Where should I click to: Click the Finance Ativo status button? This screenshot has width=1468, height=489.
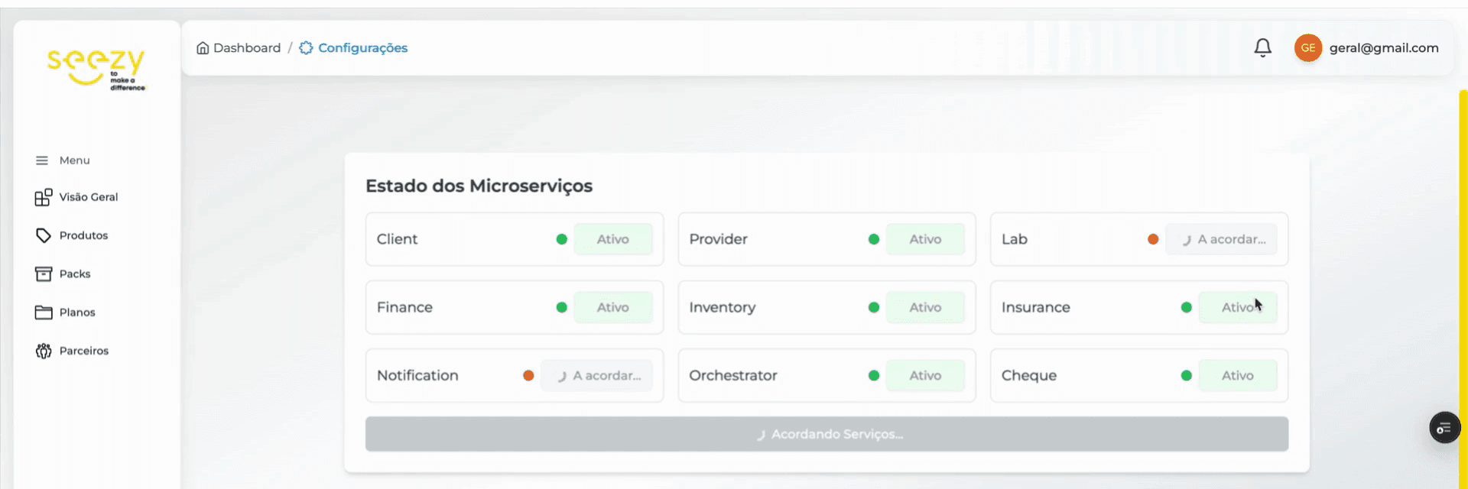pyautogui.click(x=613, y=307)
